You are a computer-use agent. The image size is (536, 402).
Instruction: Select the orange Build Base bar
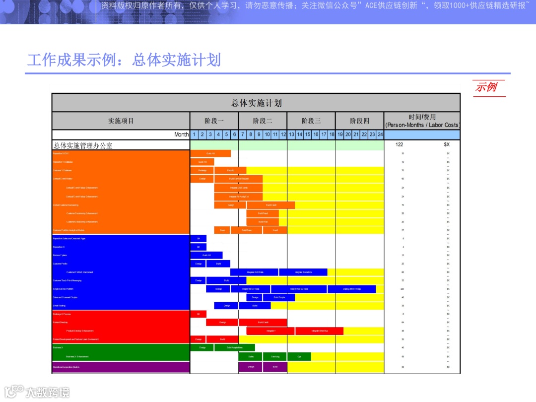point(247,230)
